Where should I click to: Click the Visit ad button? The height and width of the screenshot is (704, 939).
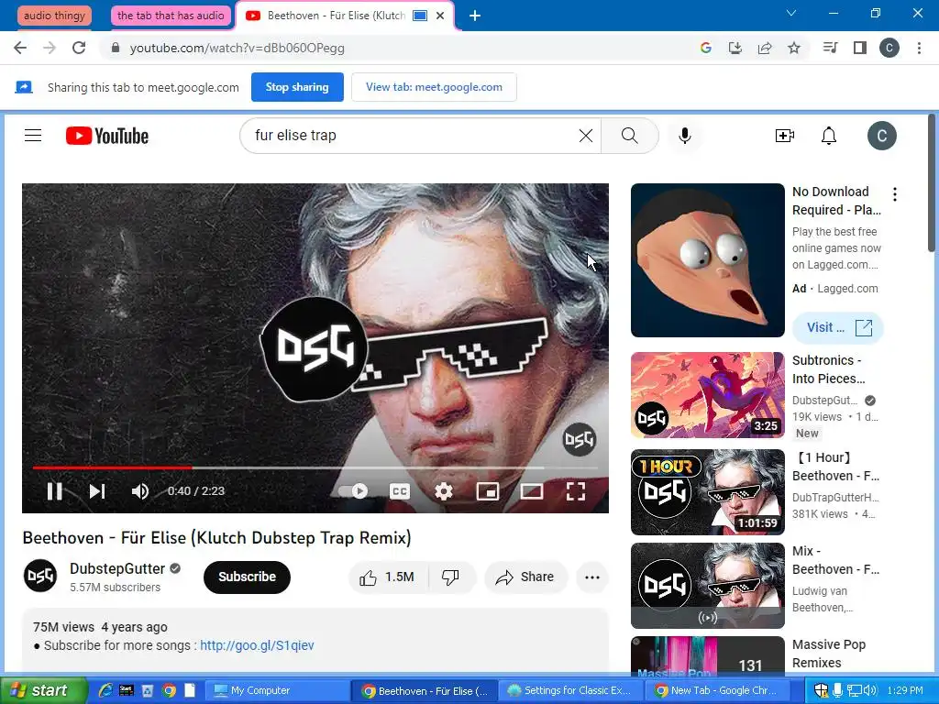click(838, 327)
